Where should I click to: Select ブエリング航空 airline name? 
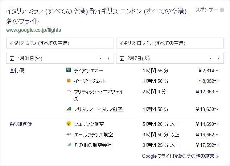tap(89, 124)
